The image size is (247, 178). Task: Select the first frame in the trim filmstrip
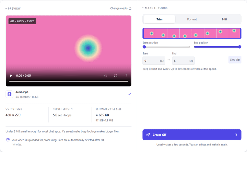tap(149, 33)
